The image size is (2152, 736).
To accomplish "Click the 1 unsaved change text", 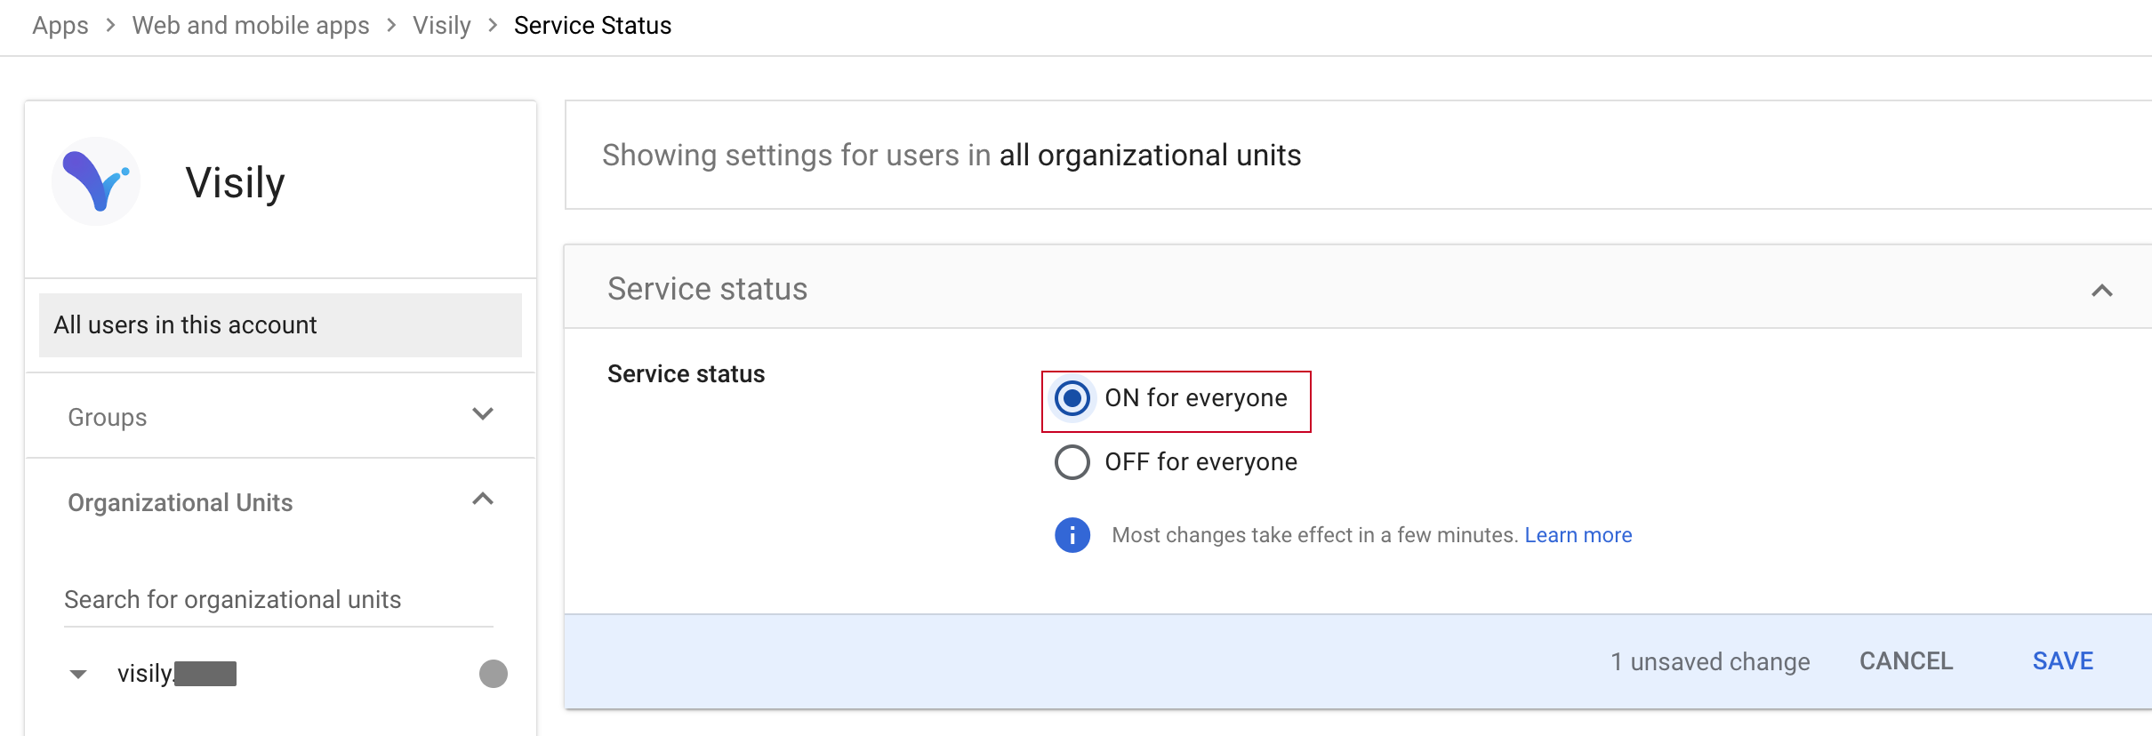I will coord(1710,662).
